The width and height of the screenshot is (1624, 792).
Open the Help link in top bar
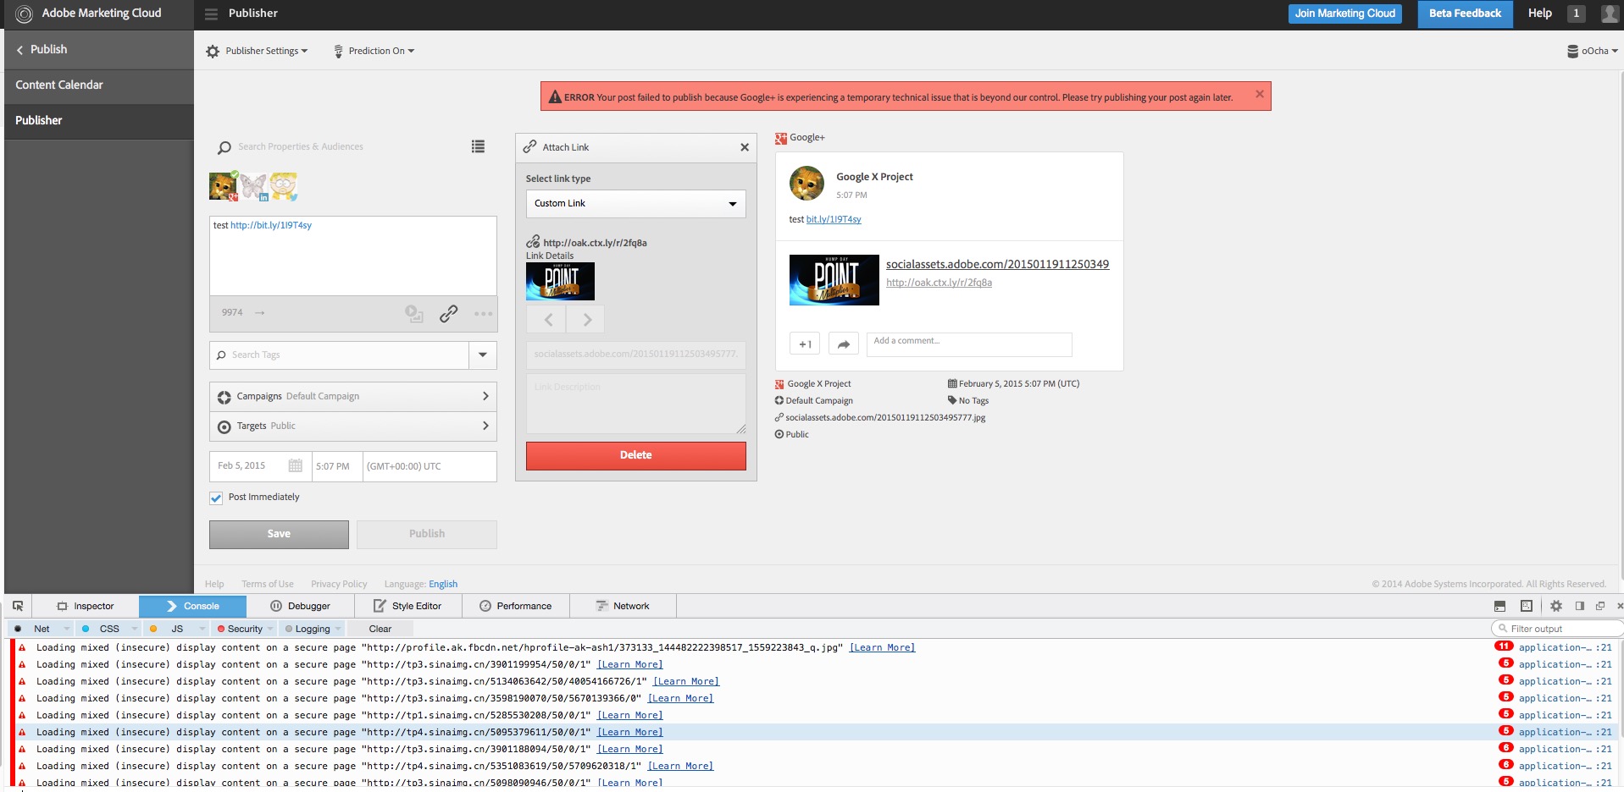pyautogui.click(x=1539, y=14)
